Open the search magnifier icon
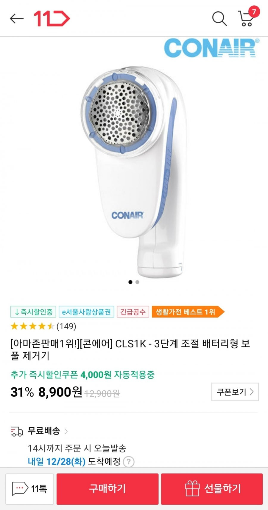The width and height of the screenshot is (268, 510). point(219,19)
